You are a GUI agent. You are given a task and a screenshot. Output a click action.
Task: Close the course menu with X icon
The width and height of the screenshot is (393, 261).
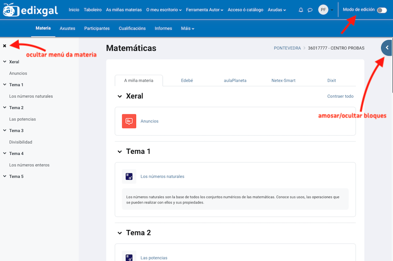click(x=4, y=46)
